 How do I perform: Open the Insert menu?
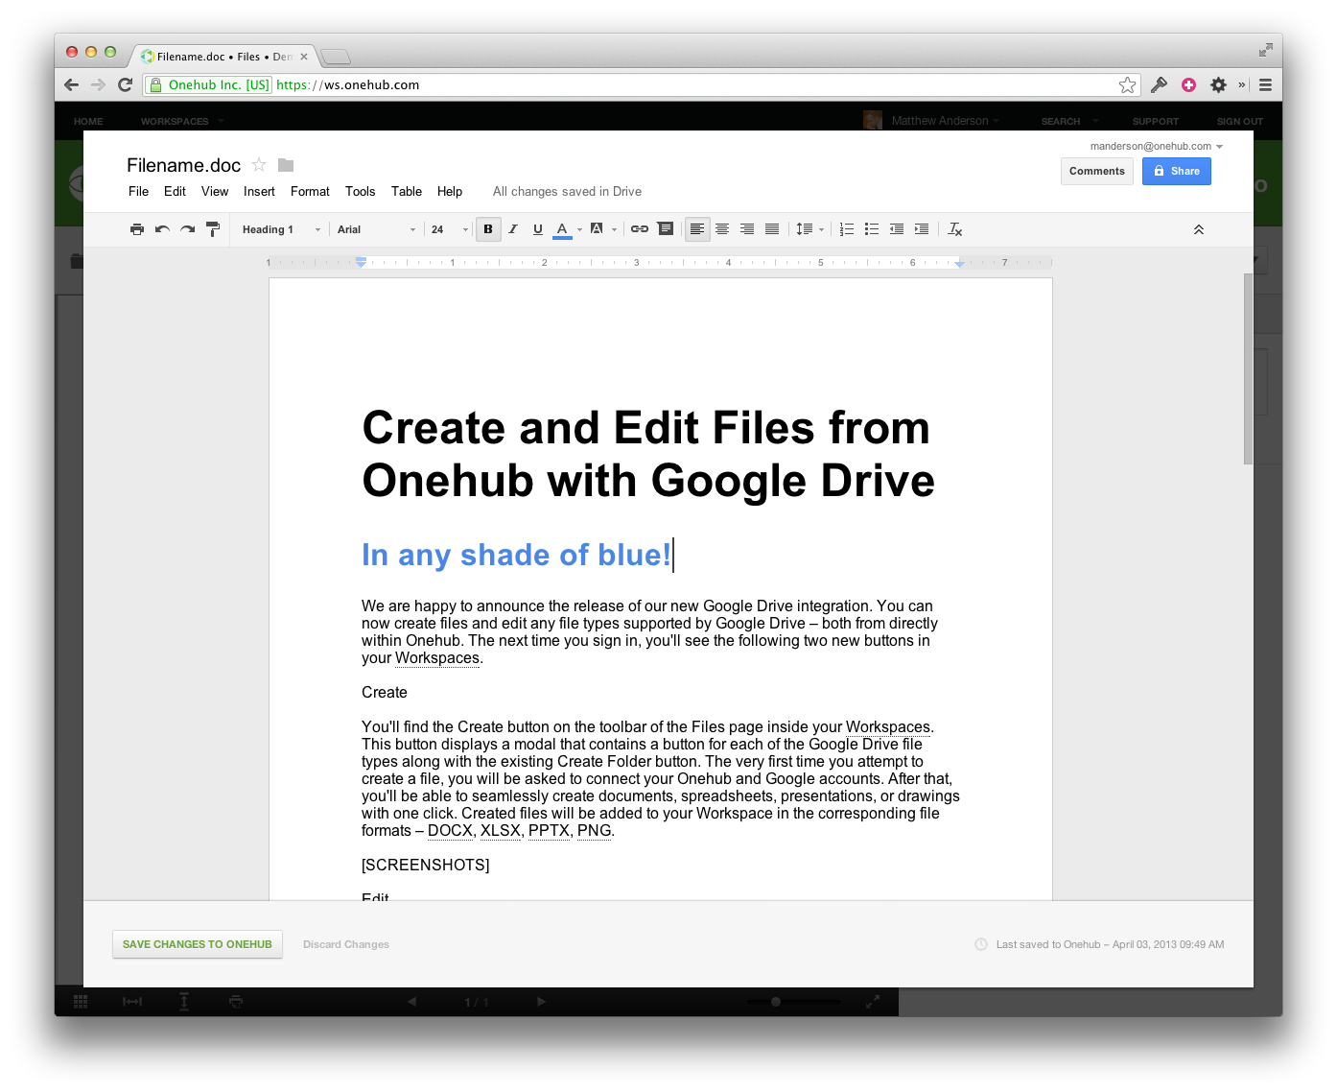[259, 192]
